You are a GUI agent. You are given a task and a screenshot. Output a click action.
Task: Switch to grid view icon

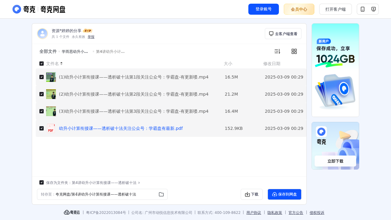294,51
